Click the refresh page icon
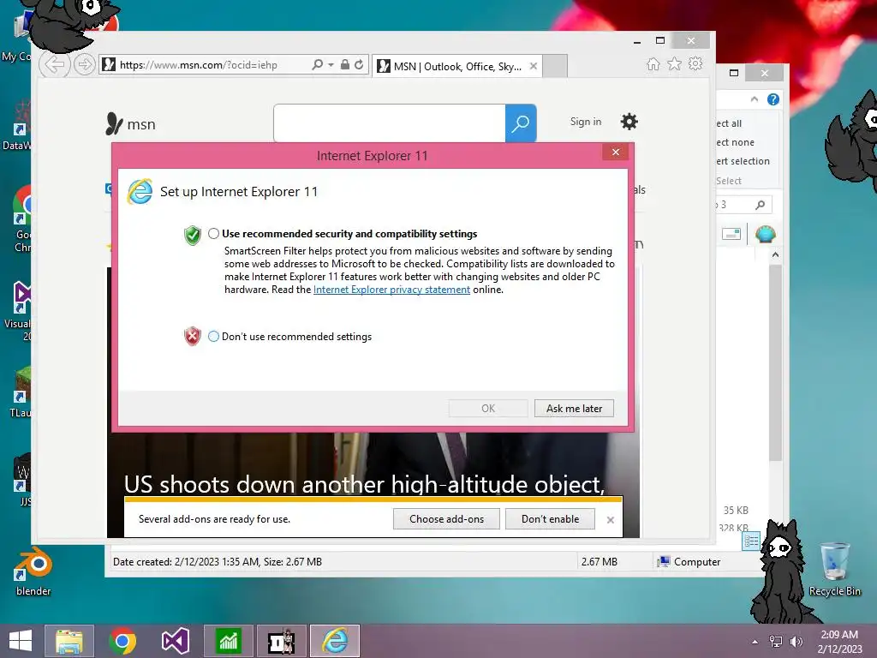Screen dimensions: 877x658 tap(359, 65)
